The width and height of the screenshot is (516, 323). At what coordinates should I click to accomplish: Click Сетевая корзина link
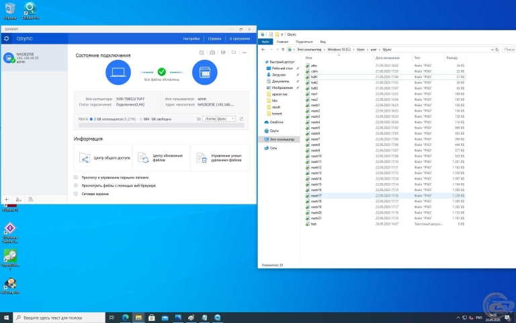95,194
